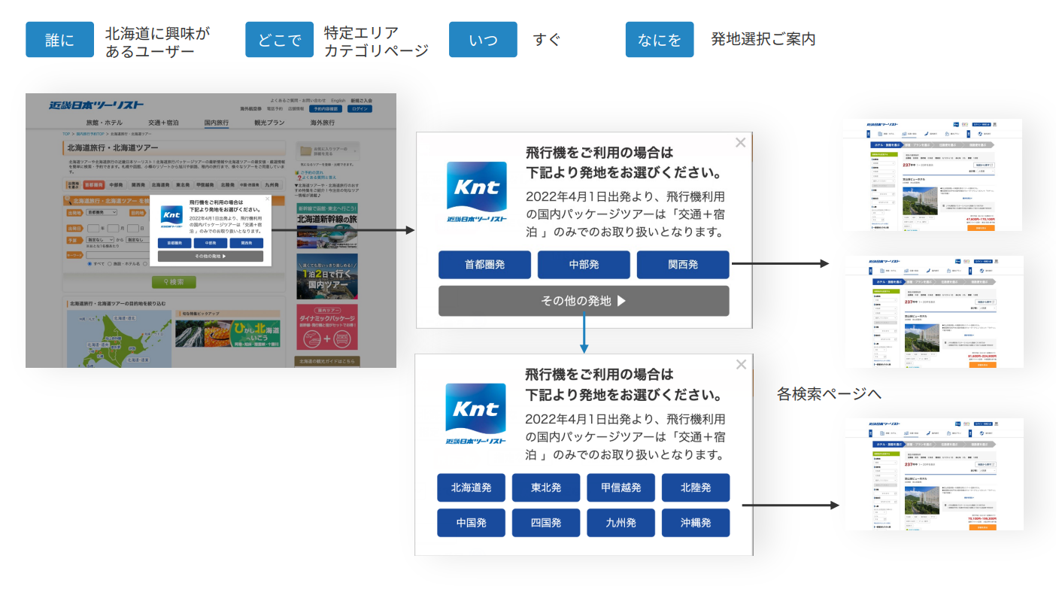
Task: Open the first 予算 指定なし dropdown
Action: 99,240
